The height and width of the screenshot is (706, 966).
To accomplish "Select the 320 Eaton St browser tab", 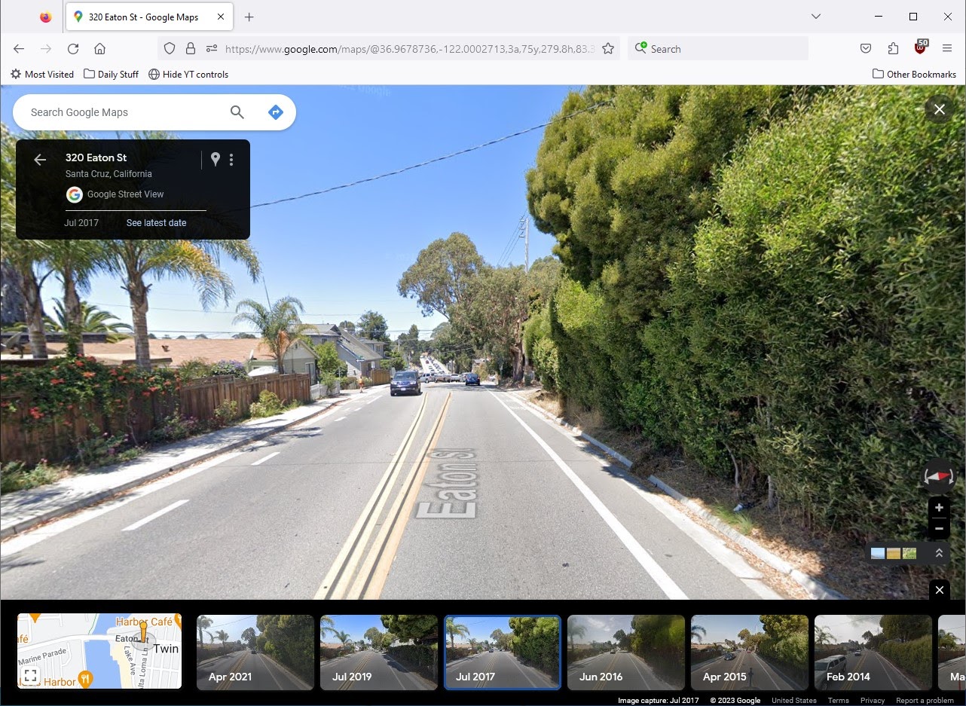I will coord(143,16).
